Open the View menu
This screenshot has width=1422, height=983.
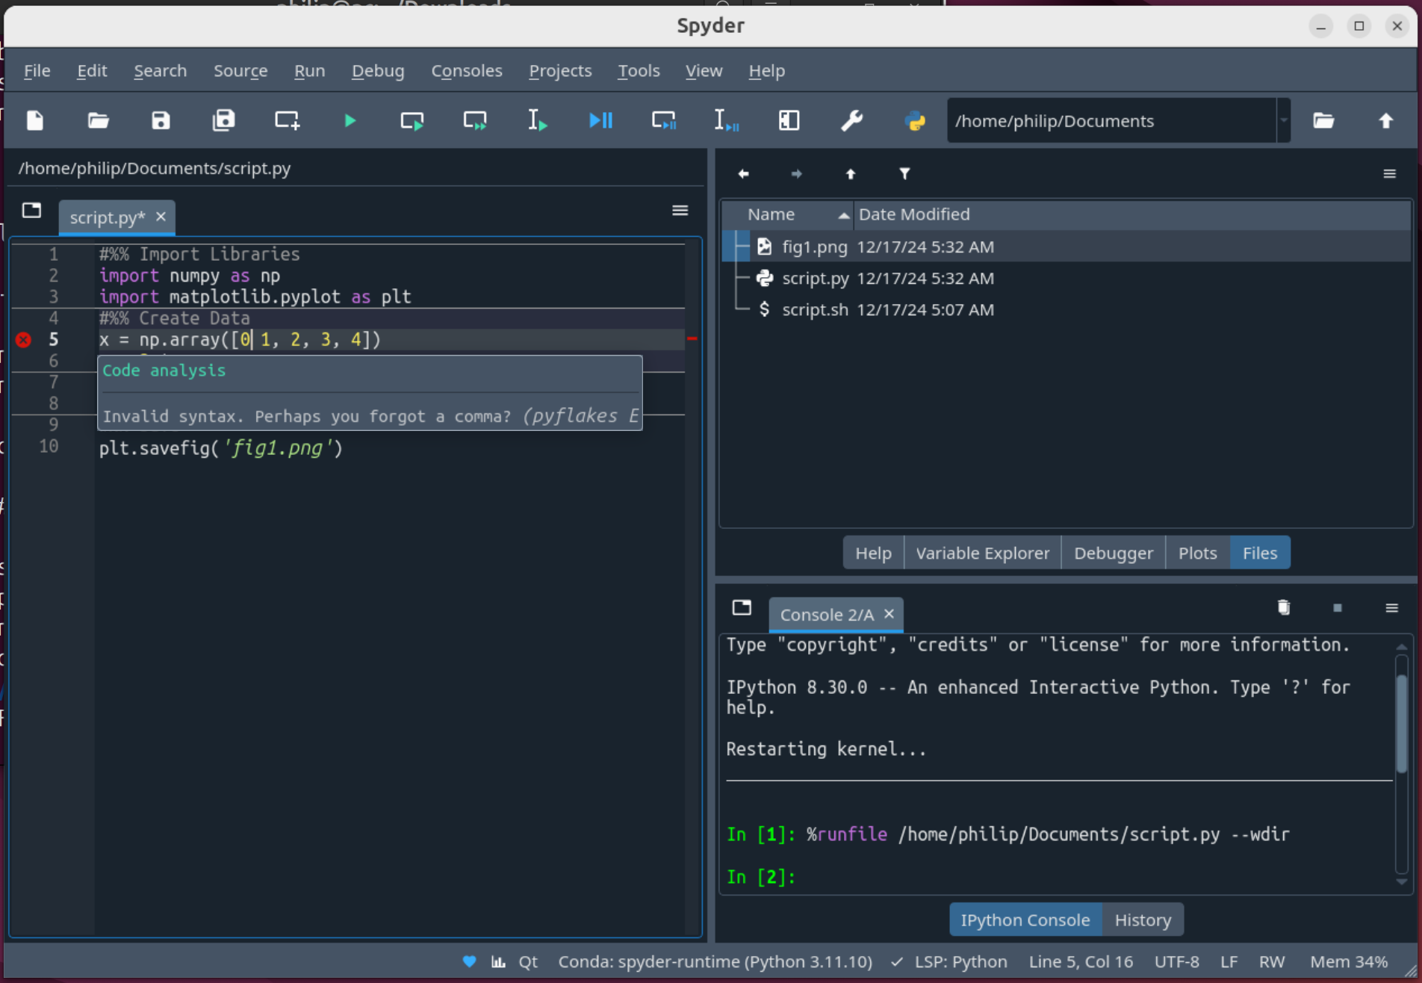(704, 70)
